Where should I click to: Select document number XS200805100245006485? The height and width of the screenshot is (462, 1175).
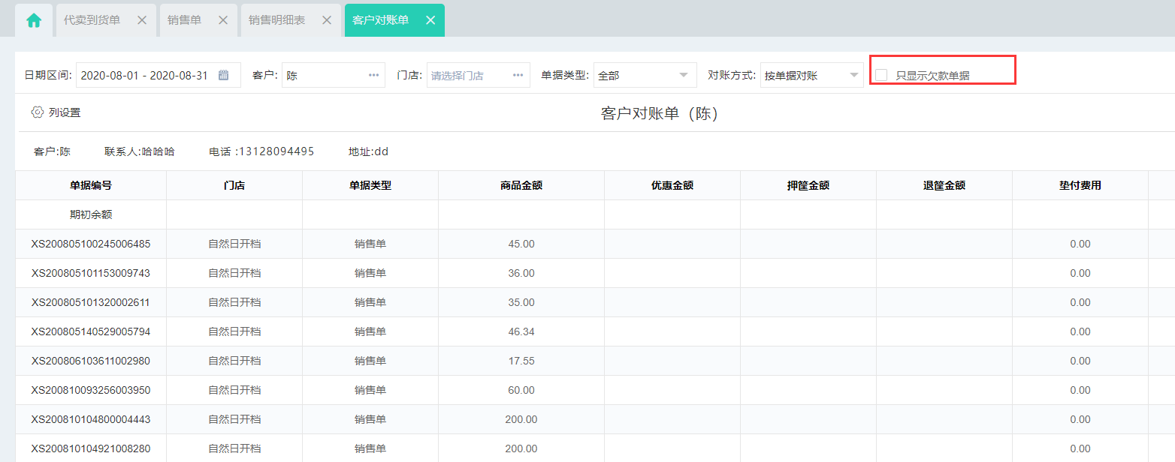[91, 244]
